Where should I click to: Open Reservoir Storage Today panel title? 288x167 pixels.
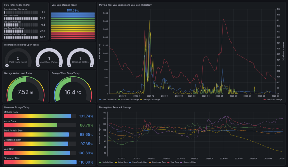17,107
